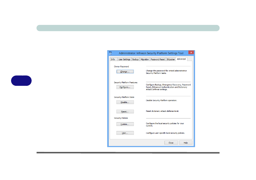Click the Close button at bottom
256x180 pixels.
click(171, 143)
